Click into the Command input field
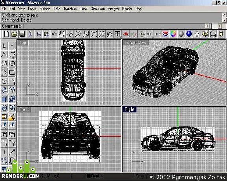 click(x=114, y=26)
